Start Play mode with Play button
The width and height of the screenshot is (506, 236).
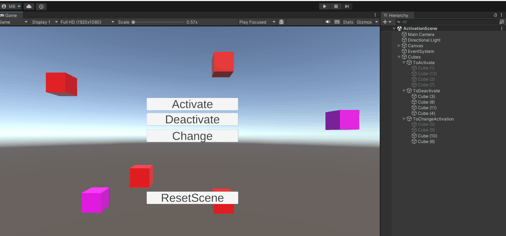pos(324,6)
